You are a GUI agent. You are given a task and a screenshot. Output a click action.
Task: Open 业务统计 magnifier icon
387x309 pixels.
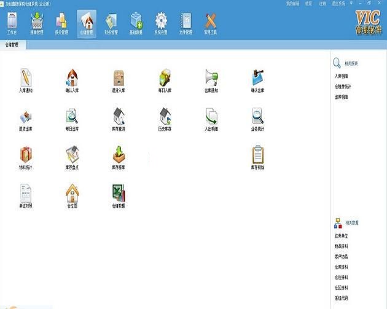coord(257,119)
